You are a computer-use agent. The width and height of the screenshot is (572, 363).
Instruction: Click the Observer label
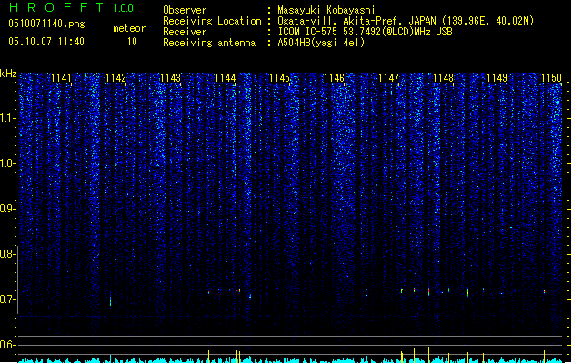pos(185,10)
